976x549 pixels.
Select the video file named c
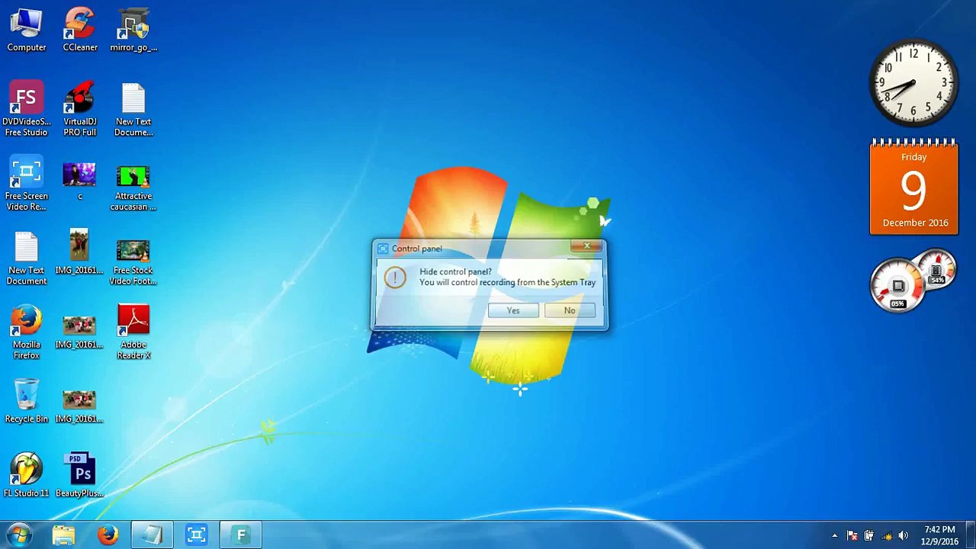pyautogui.click(x=79, y=181)
